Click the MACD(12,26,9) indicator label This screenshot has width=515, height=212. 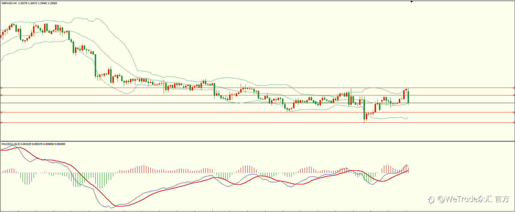(x=11, y=144)
